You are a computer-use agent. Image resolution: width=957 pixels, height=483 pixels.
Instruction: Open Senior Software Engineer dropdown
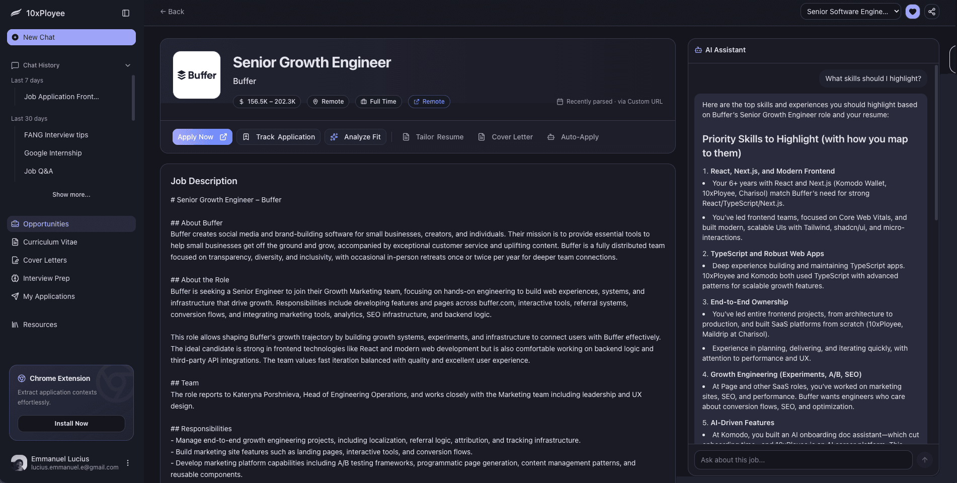(x=851, y=12)
